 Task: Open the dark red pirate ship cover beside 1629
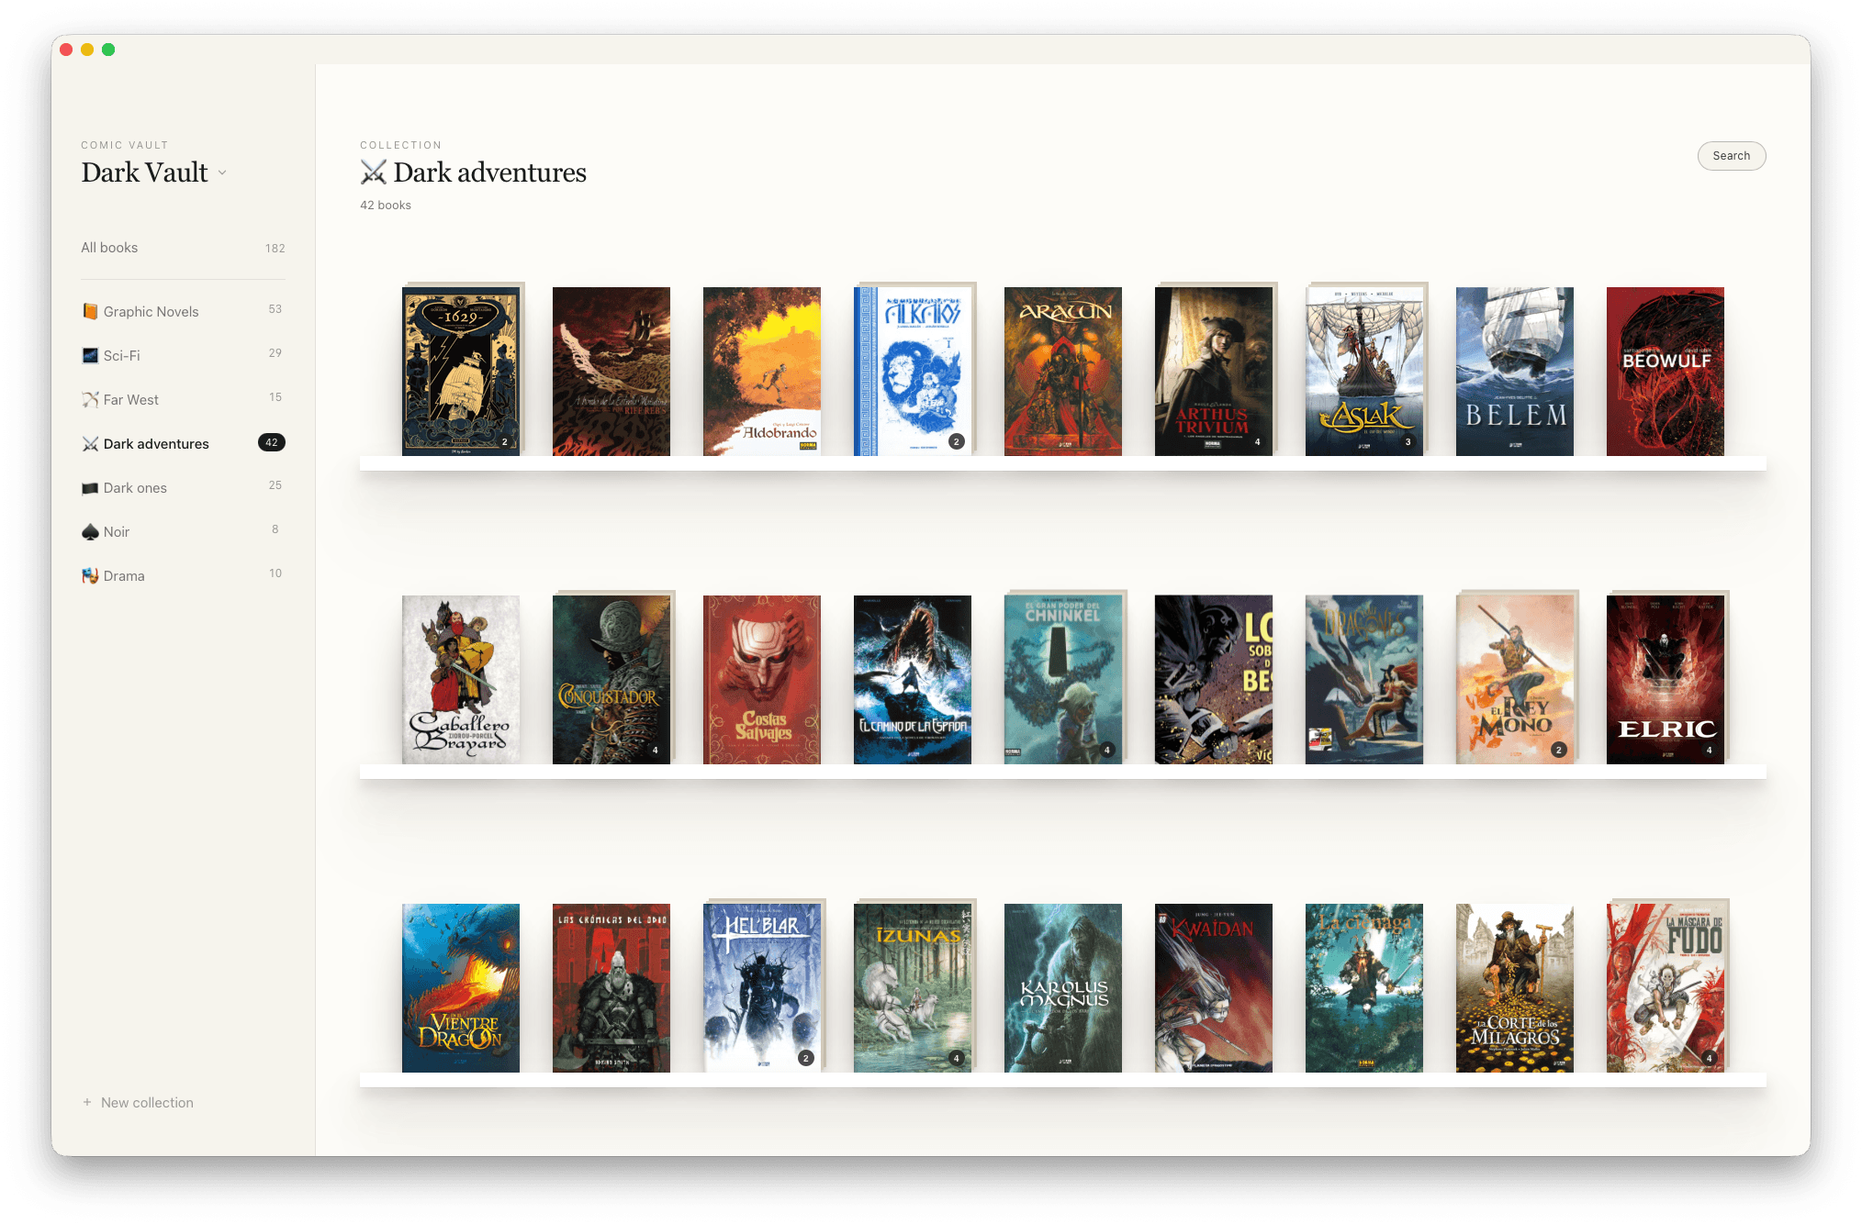(x=611, y=372)
